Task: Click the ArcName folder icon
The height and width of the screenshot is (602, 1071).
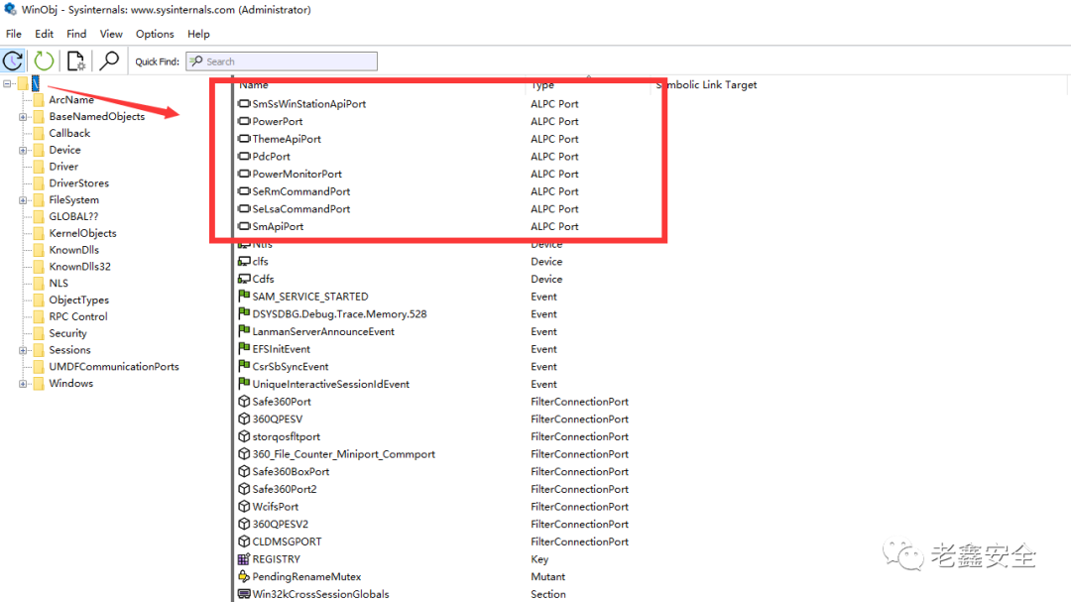Action: pyautogui.click(x=39, y=100)
